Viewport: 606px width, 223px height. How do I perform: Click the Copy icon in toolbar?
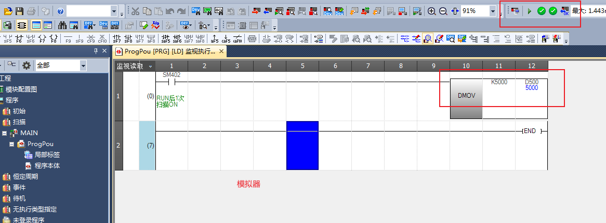(147, 11)
